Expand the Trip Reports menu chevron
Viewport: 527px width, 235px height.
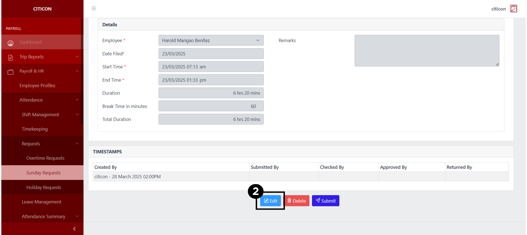coord(77,57)
